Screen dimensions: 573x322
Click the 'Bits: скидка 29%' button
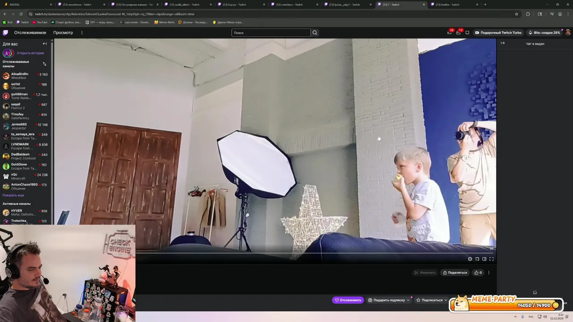point(544,33)
